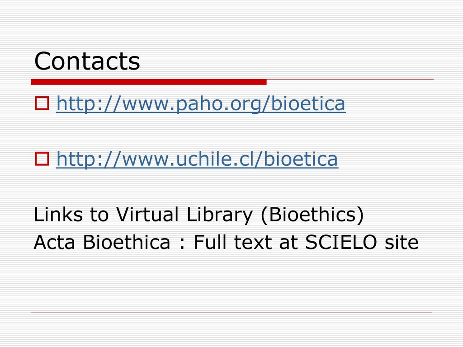Viewport: 463px width, 347px height.
Task: Click the word Links in body text
Action: point(58,215)
